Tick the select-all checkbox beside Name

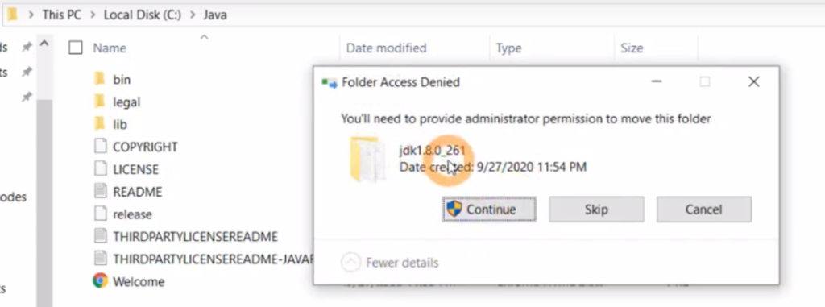tap(76, 48)
